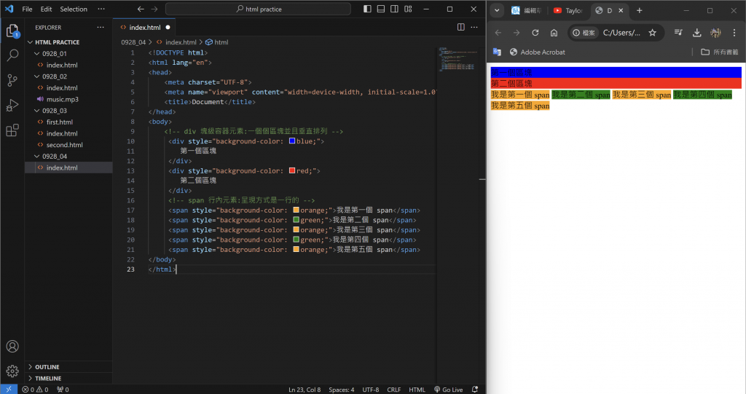Image resolution: width=746 pixels, height=394 pixels.
Task: Open the Manage gear icon
Action: [12, 371]
